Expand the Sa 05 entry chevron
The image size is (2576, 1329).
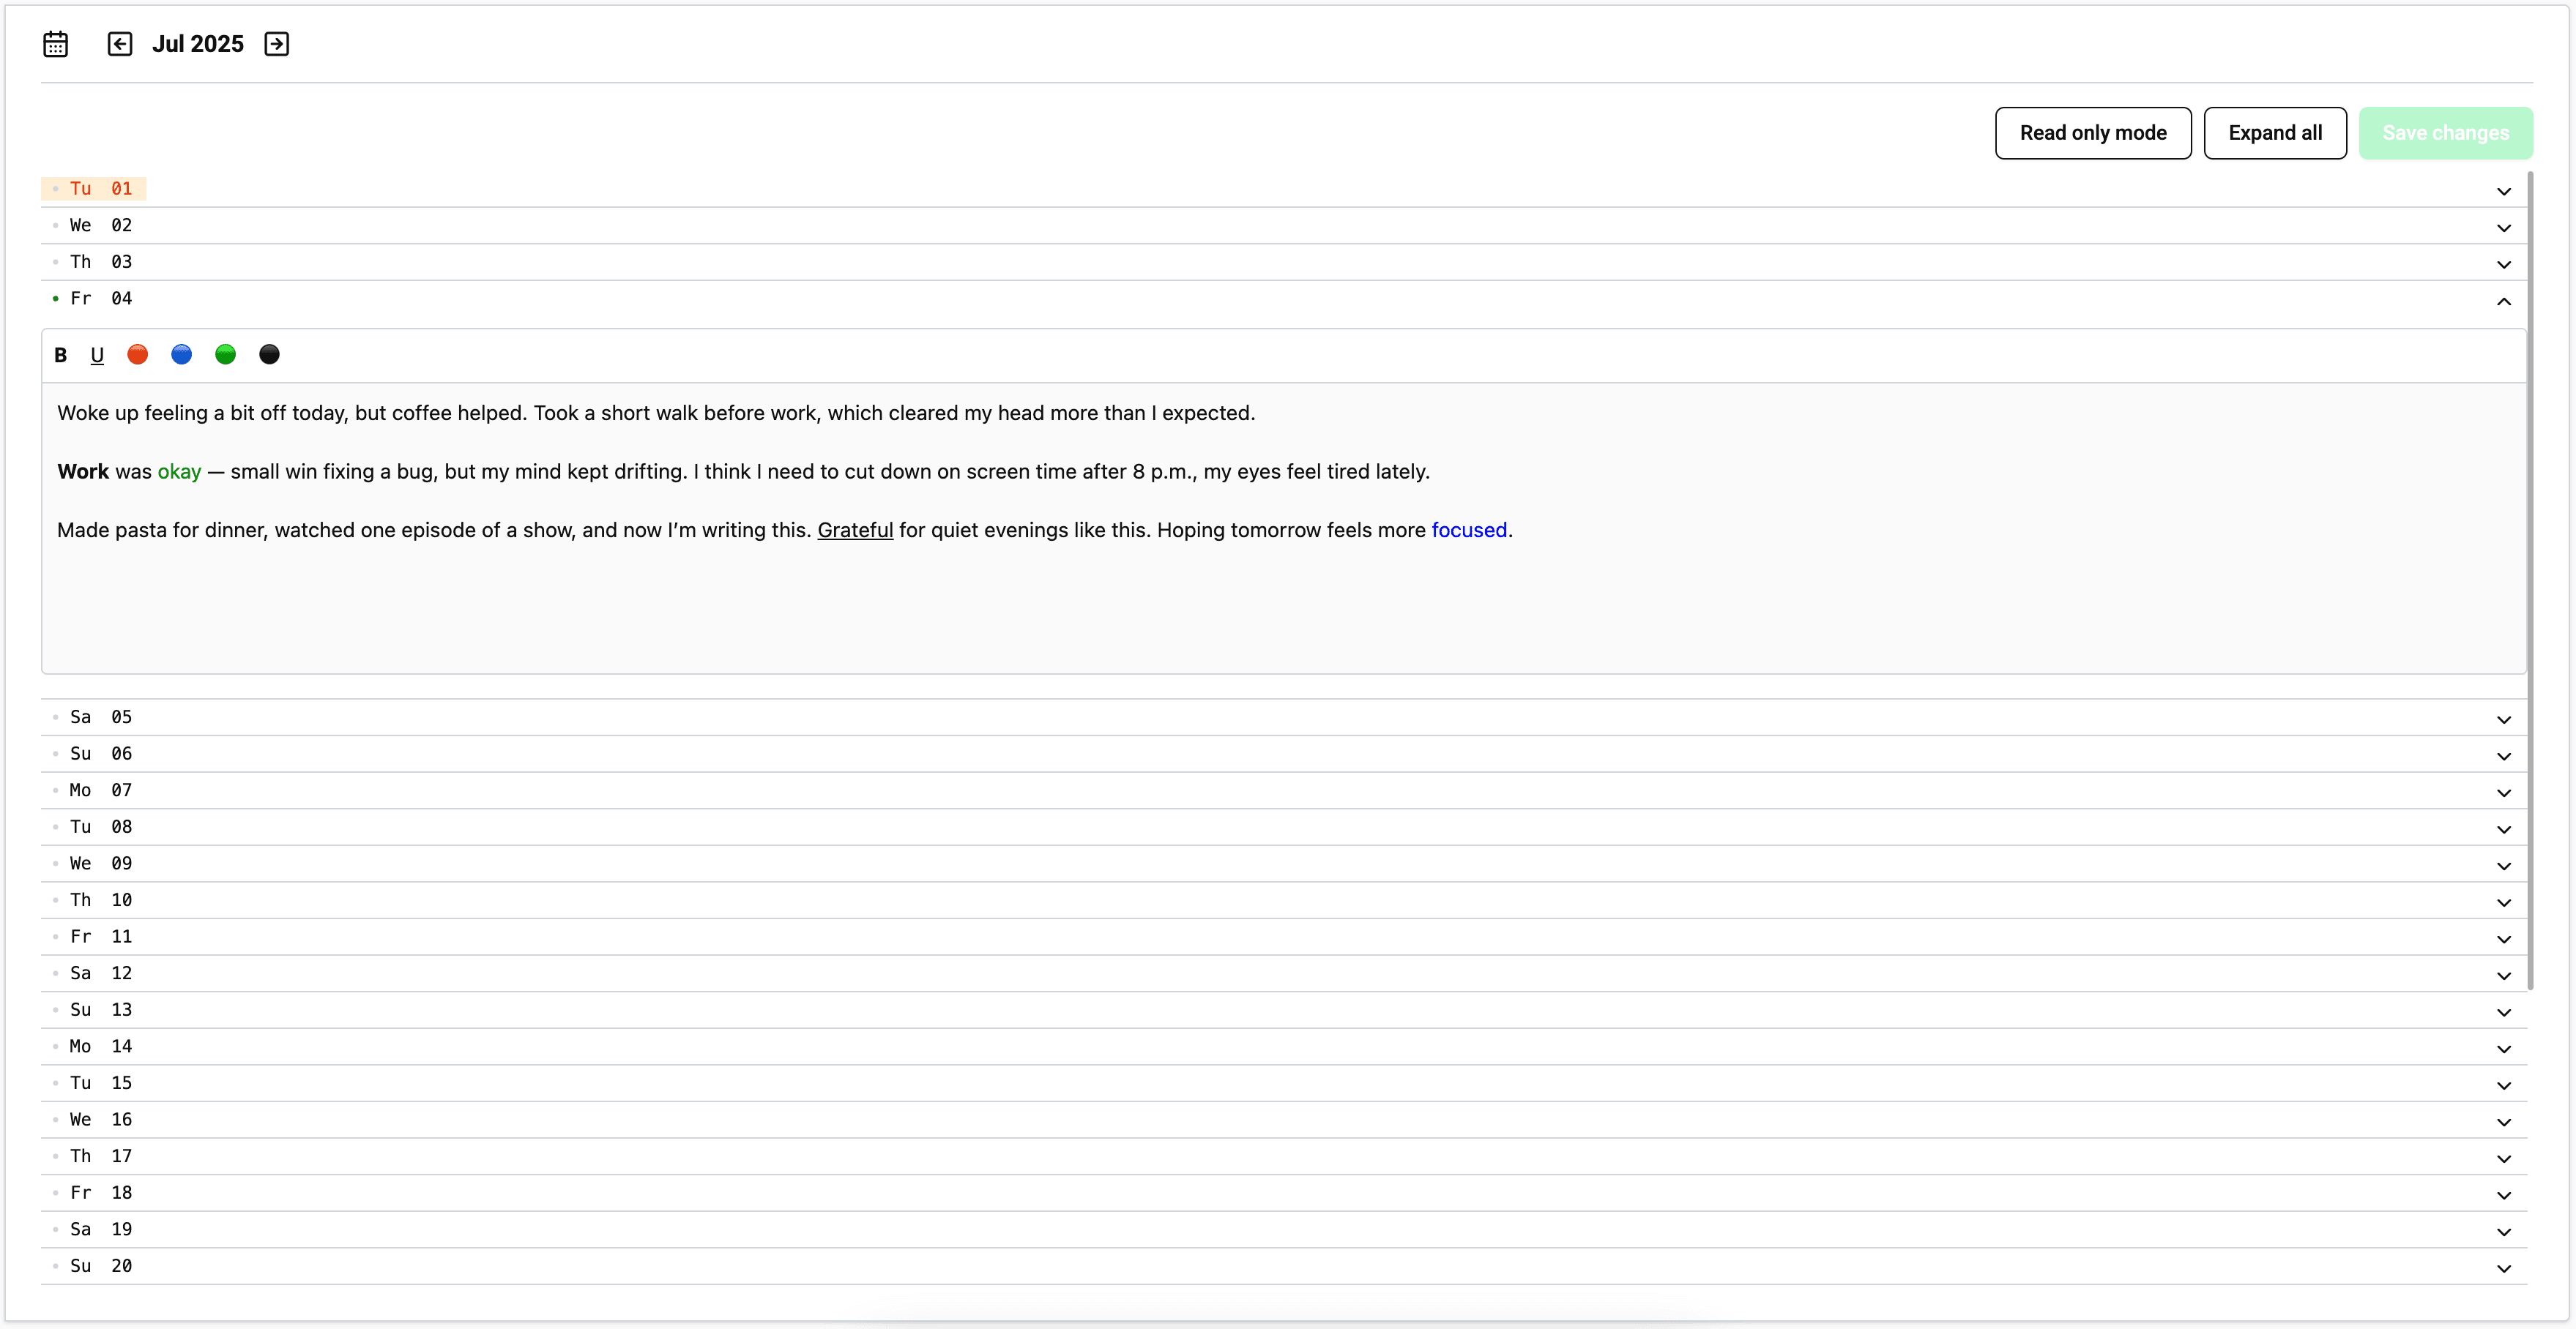pos(2503,719)
